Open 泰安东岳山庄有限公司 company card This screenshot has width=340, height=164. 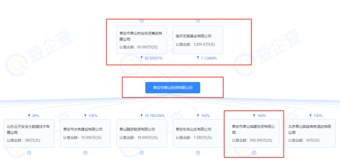[x=198, y=133]
